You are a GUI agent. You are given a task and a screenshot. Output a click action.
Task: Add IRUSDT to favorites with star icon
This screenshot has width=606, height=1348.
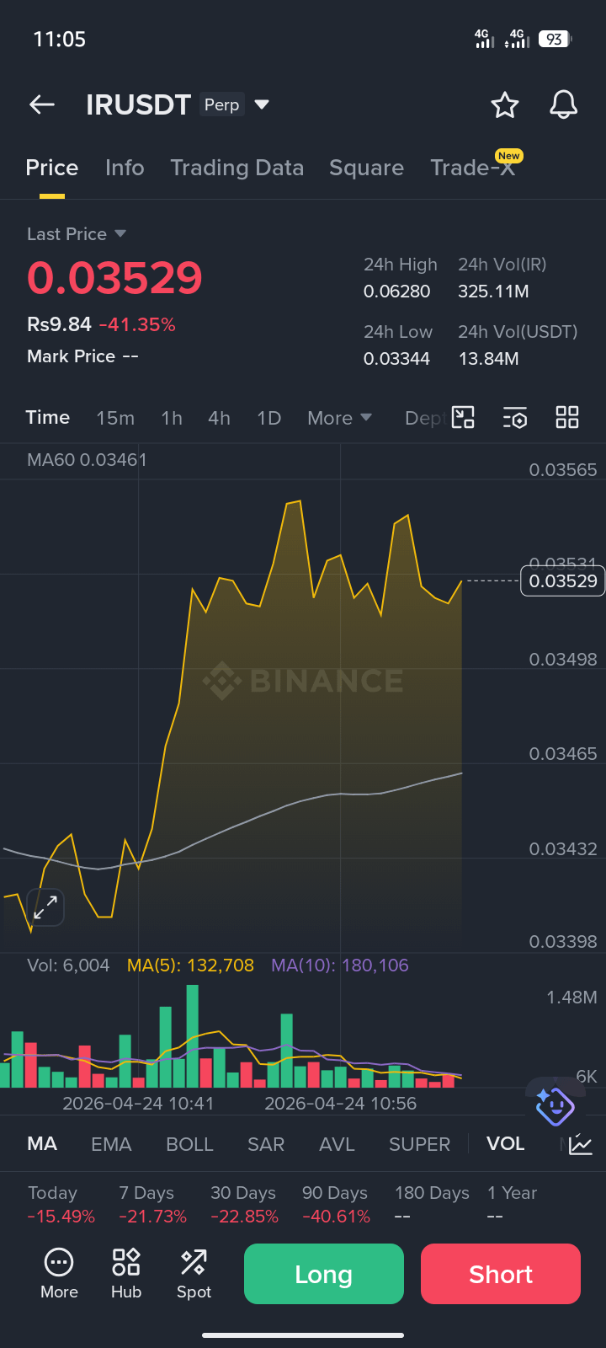tap(505, 105)
